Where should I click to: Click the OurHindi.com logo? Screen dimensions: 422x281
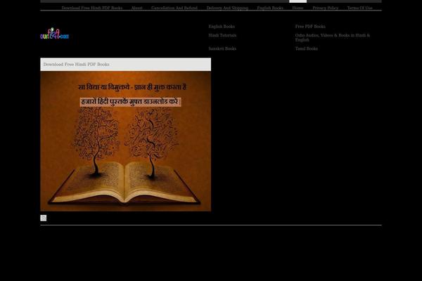[x=55, y=34]
